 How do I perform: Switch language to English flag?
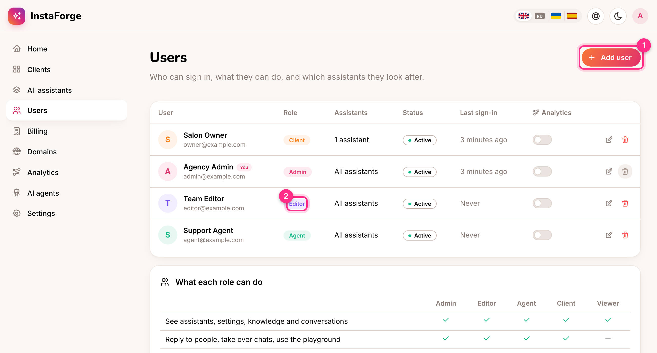pyautogui.click(x=523, y=16)
